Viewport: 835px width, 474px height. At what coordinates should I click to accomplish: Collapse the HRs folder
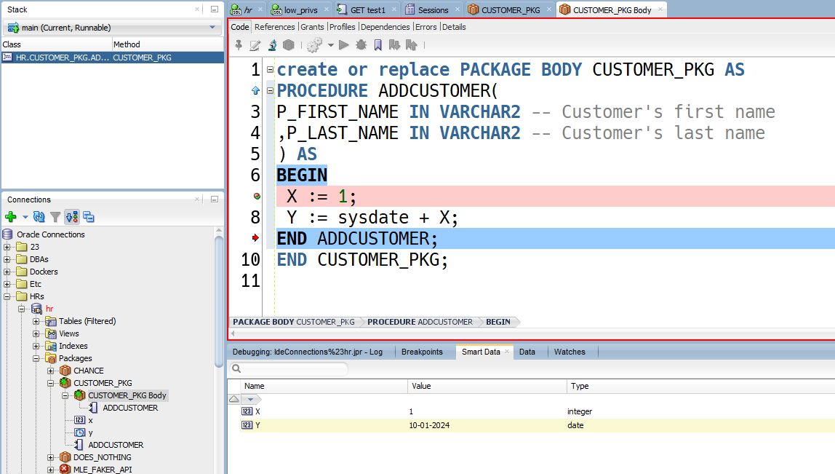pos(7,296)
